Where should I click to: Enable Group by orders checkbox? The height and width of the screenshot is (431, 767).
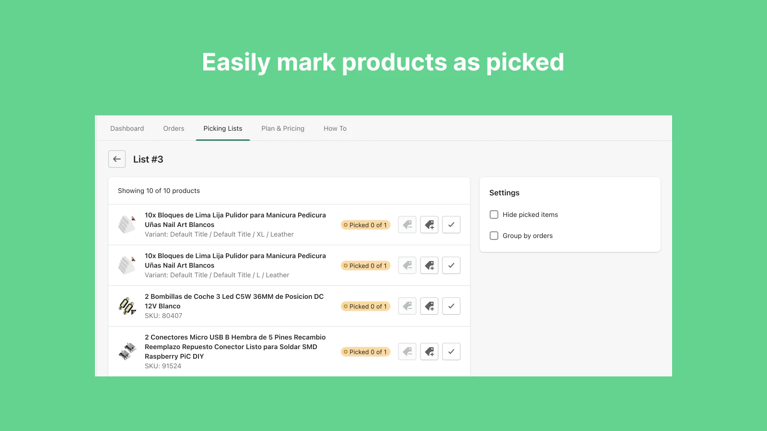tap(494, 236)
